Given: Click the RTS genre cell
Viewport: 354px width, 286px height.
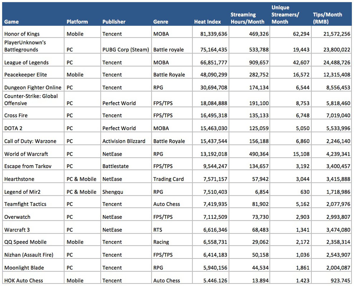Looking at the screenshot, I should [x=158, y=230].
